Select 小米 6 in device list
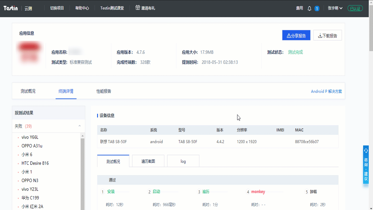 click(x=27, y=154)
